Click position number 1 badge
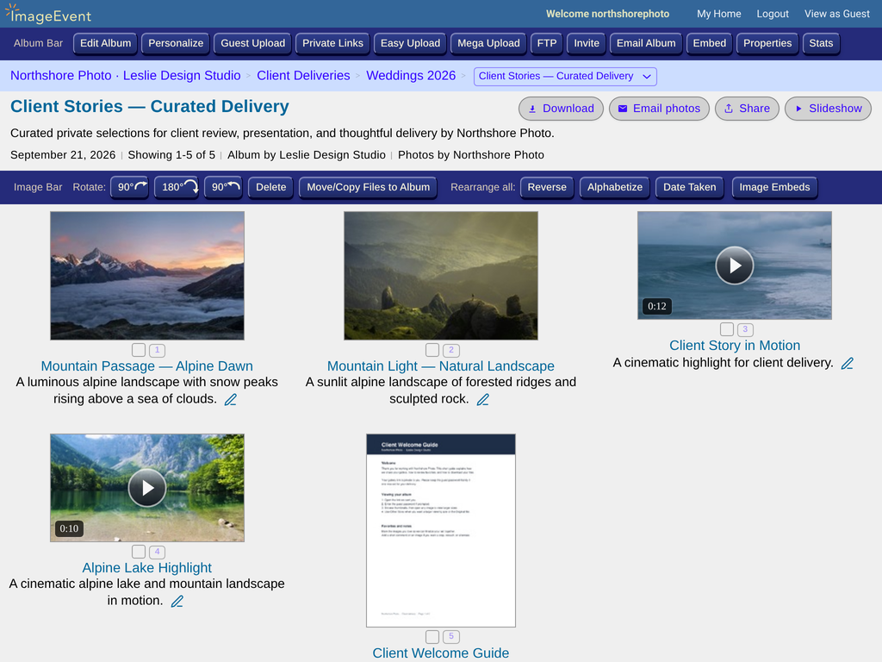This screenshot has width=882, height=662. (x=158, y=350)
